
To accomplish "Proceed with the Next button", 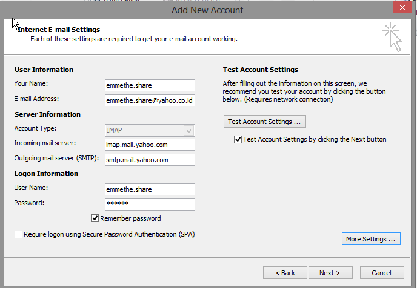I will [x=330, y=273].
